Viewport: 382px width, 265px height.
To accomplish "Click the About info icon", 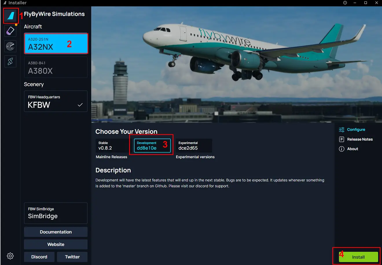I will 341,149.
